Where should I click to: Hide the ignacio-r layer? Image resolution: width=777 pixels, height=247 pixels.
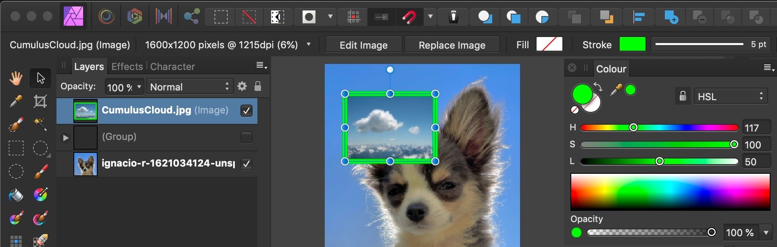click(x=246, y=164)
